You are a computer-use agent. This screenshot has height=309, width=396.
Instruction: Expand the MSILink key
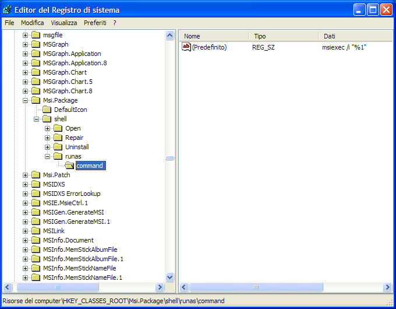pyautogui.click(x=25, y=231)
